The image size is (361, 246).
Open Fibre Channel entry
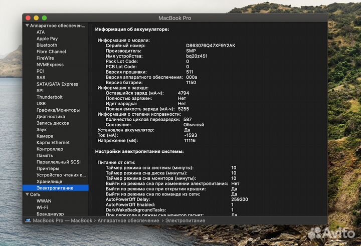click(x=51, y=52)
